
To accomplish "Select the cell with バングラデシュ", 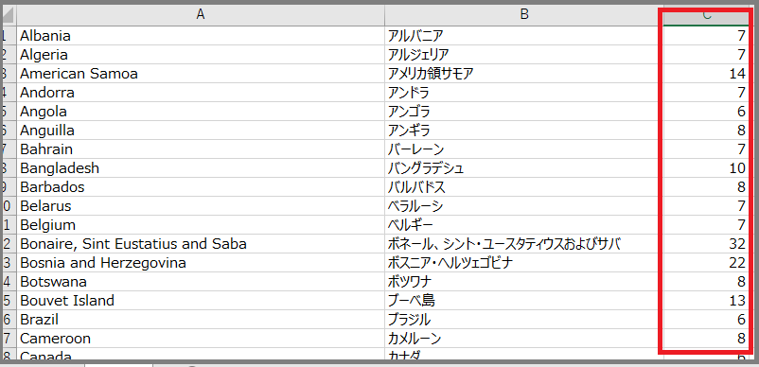I will tap(523, 168).
